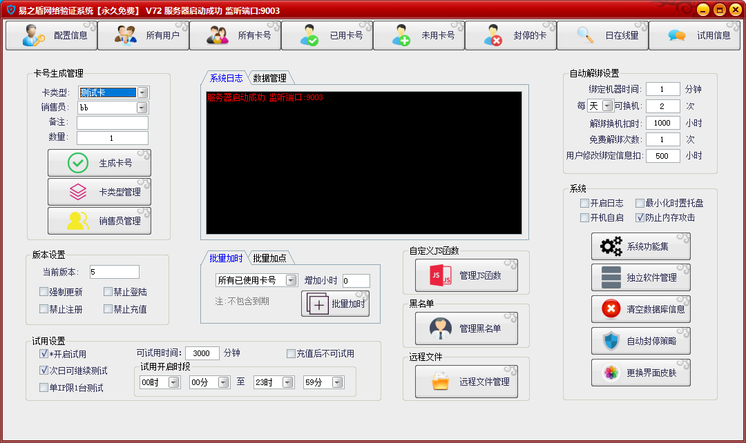Screen dimensions: 746x443
Task: Click the 可试用时间 minutes input field
Action: click(202, 353)
